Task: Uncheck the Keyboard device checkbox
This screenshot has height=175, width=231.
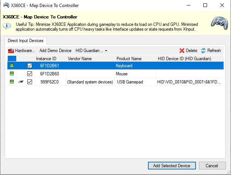Action: [x=30, y=66]
